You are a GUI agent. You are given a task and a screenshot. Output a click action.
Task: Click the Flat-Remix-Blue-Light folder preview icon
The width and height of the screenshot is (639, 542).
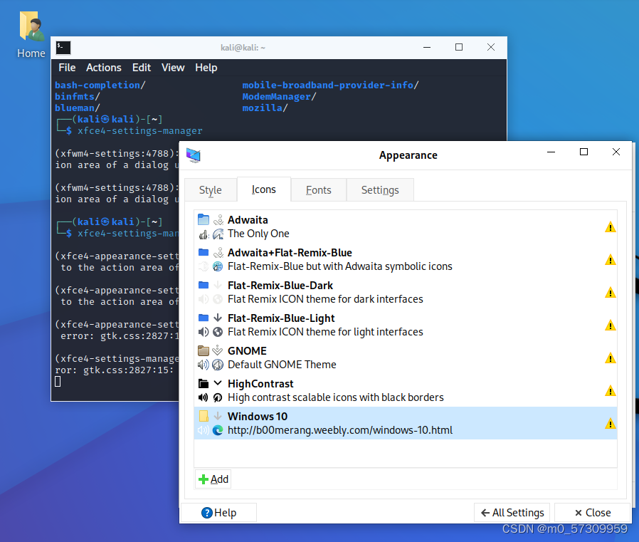(x=204, y=318)
